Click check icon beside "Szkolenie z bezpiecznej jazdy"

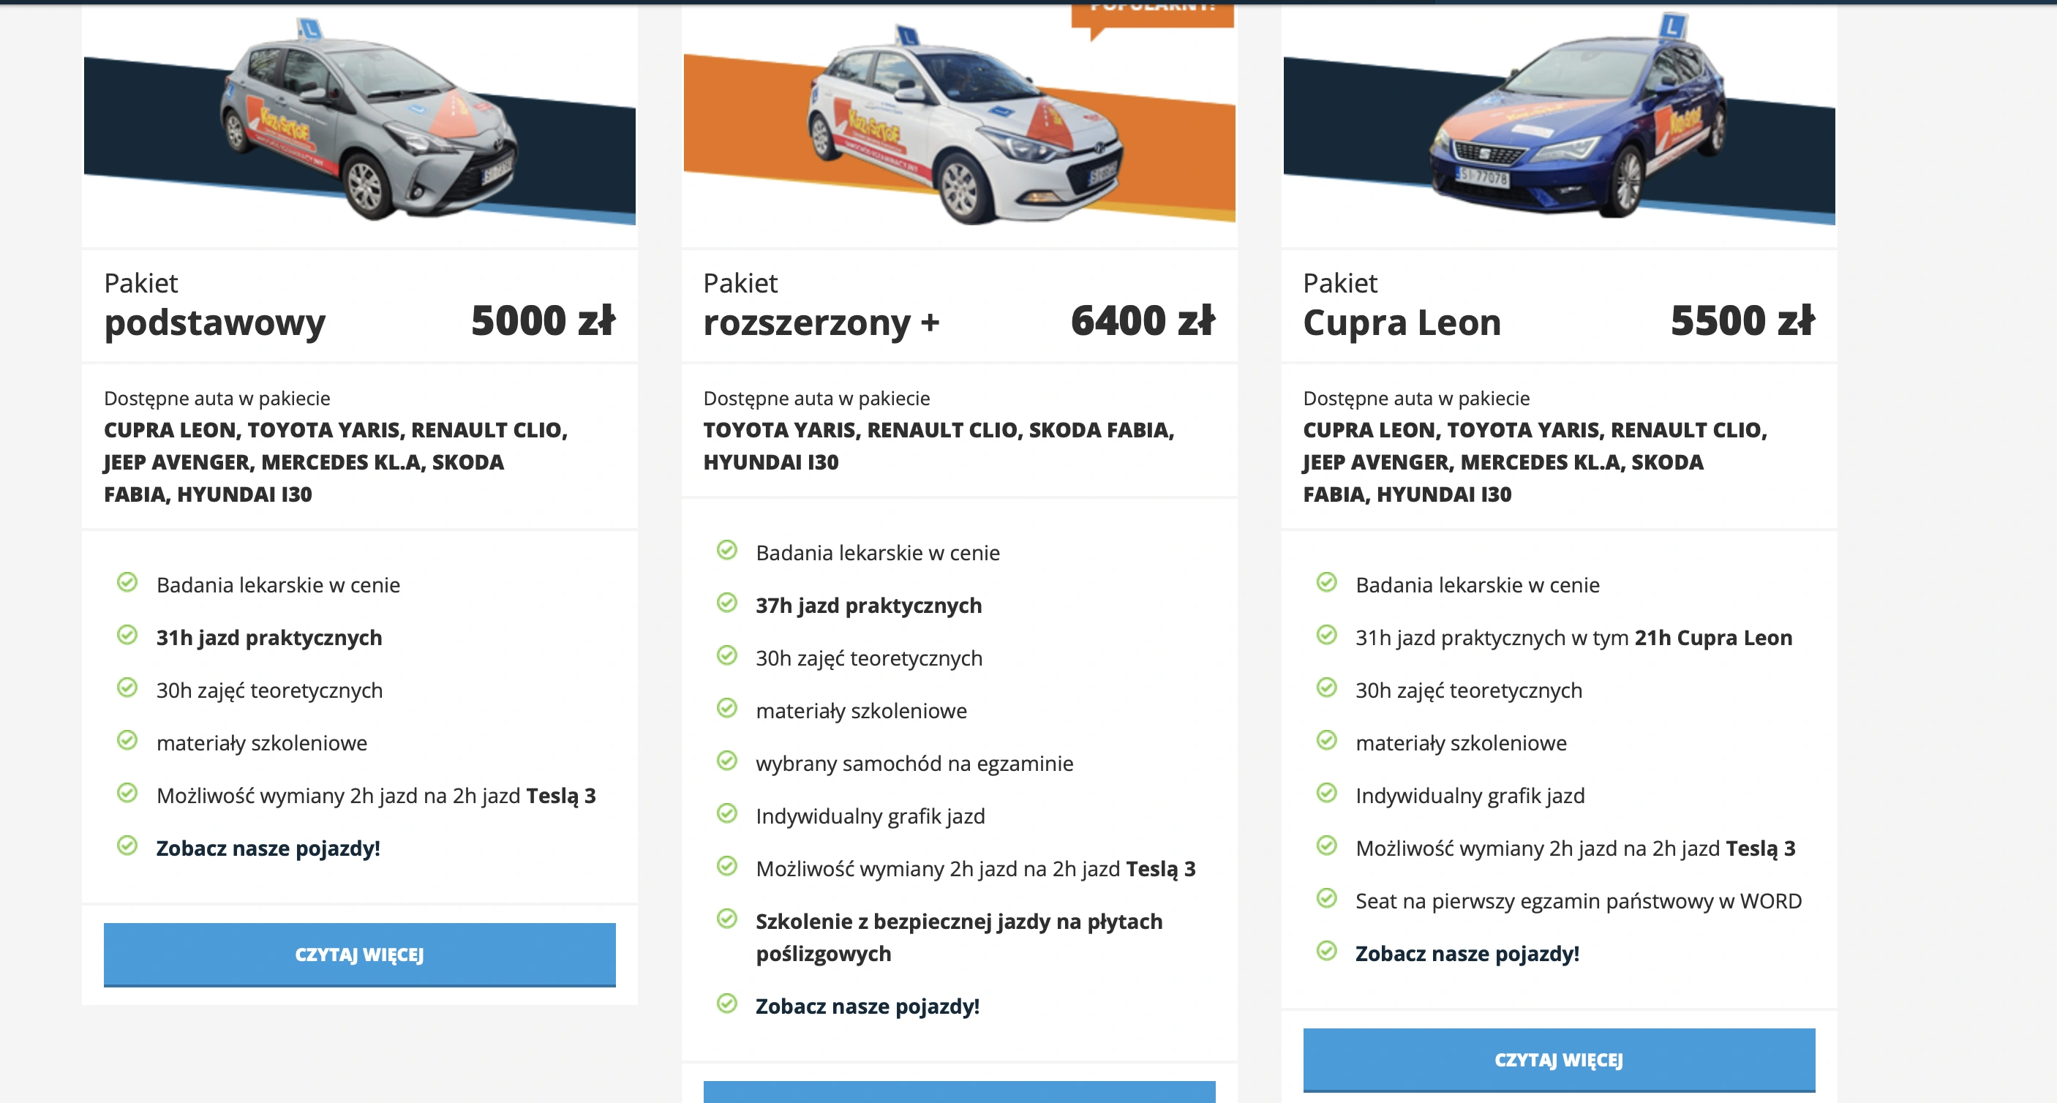tap(726, 919)
